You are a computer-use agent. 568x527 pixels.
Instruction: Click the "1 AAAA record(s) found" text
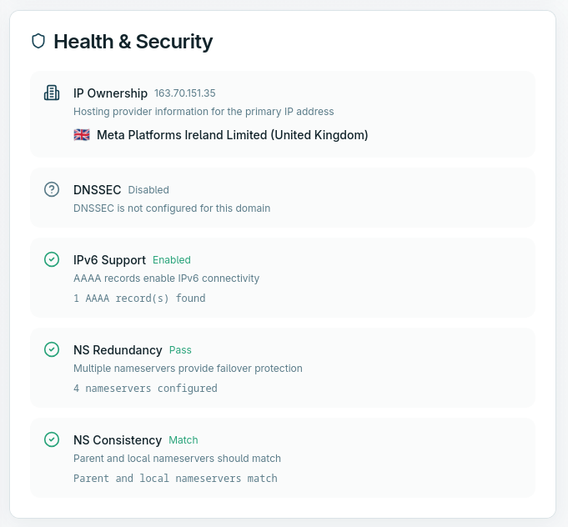pos(139,298)
